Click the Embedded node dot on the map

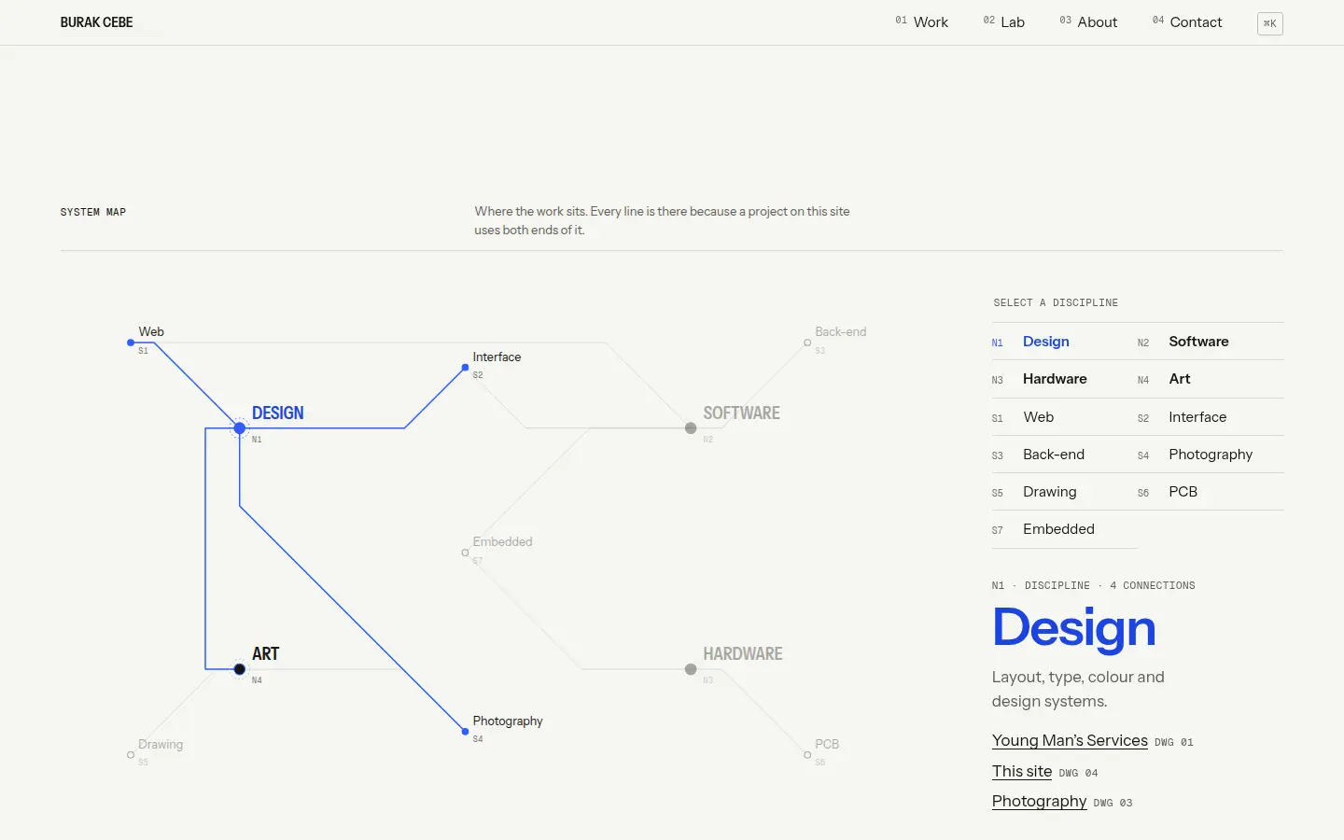[465, 553]
